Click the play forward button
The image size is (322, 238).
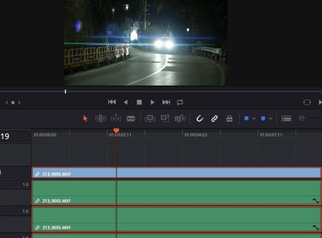coord(152,102)
